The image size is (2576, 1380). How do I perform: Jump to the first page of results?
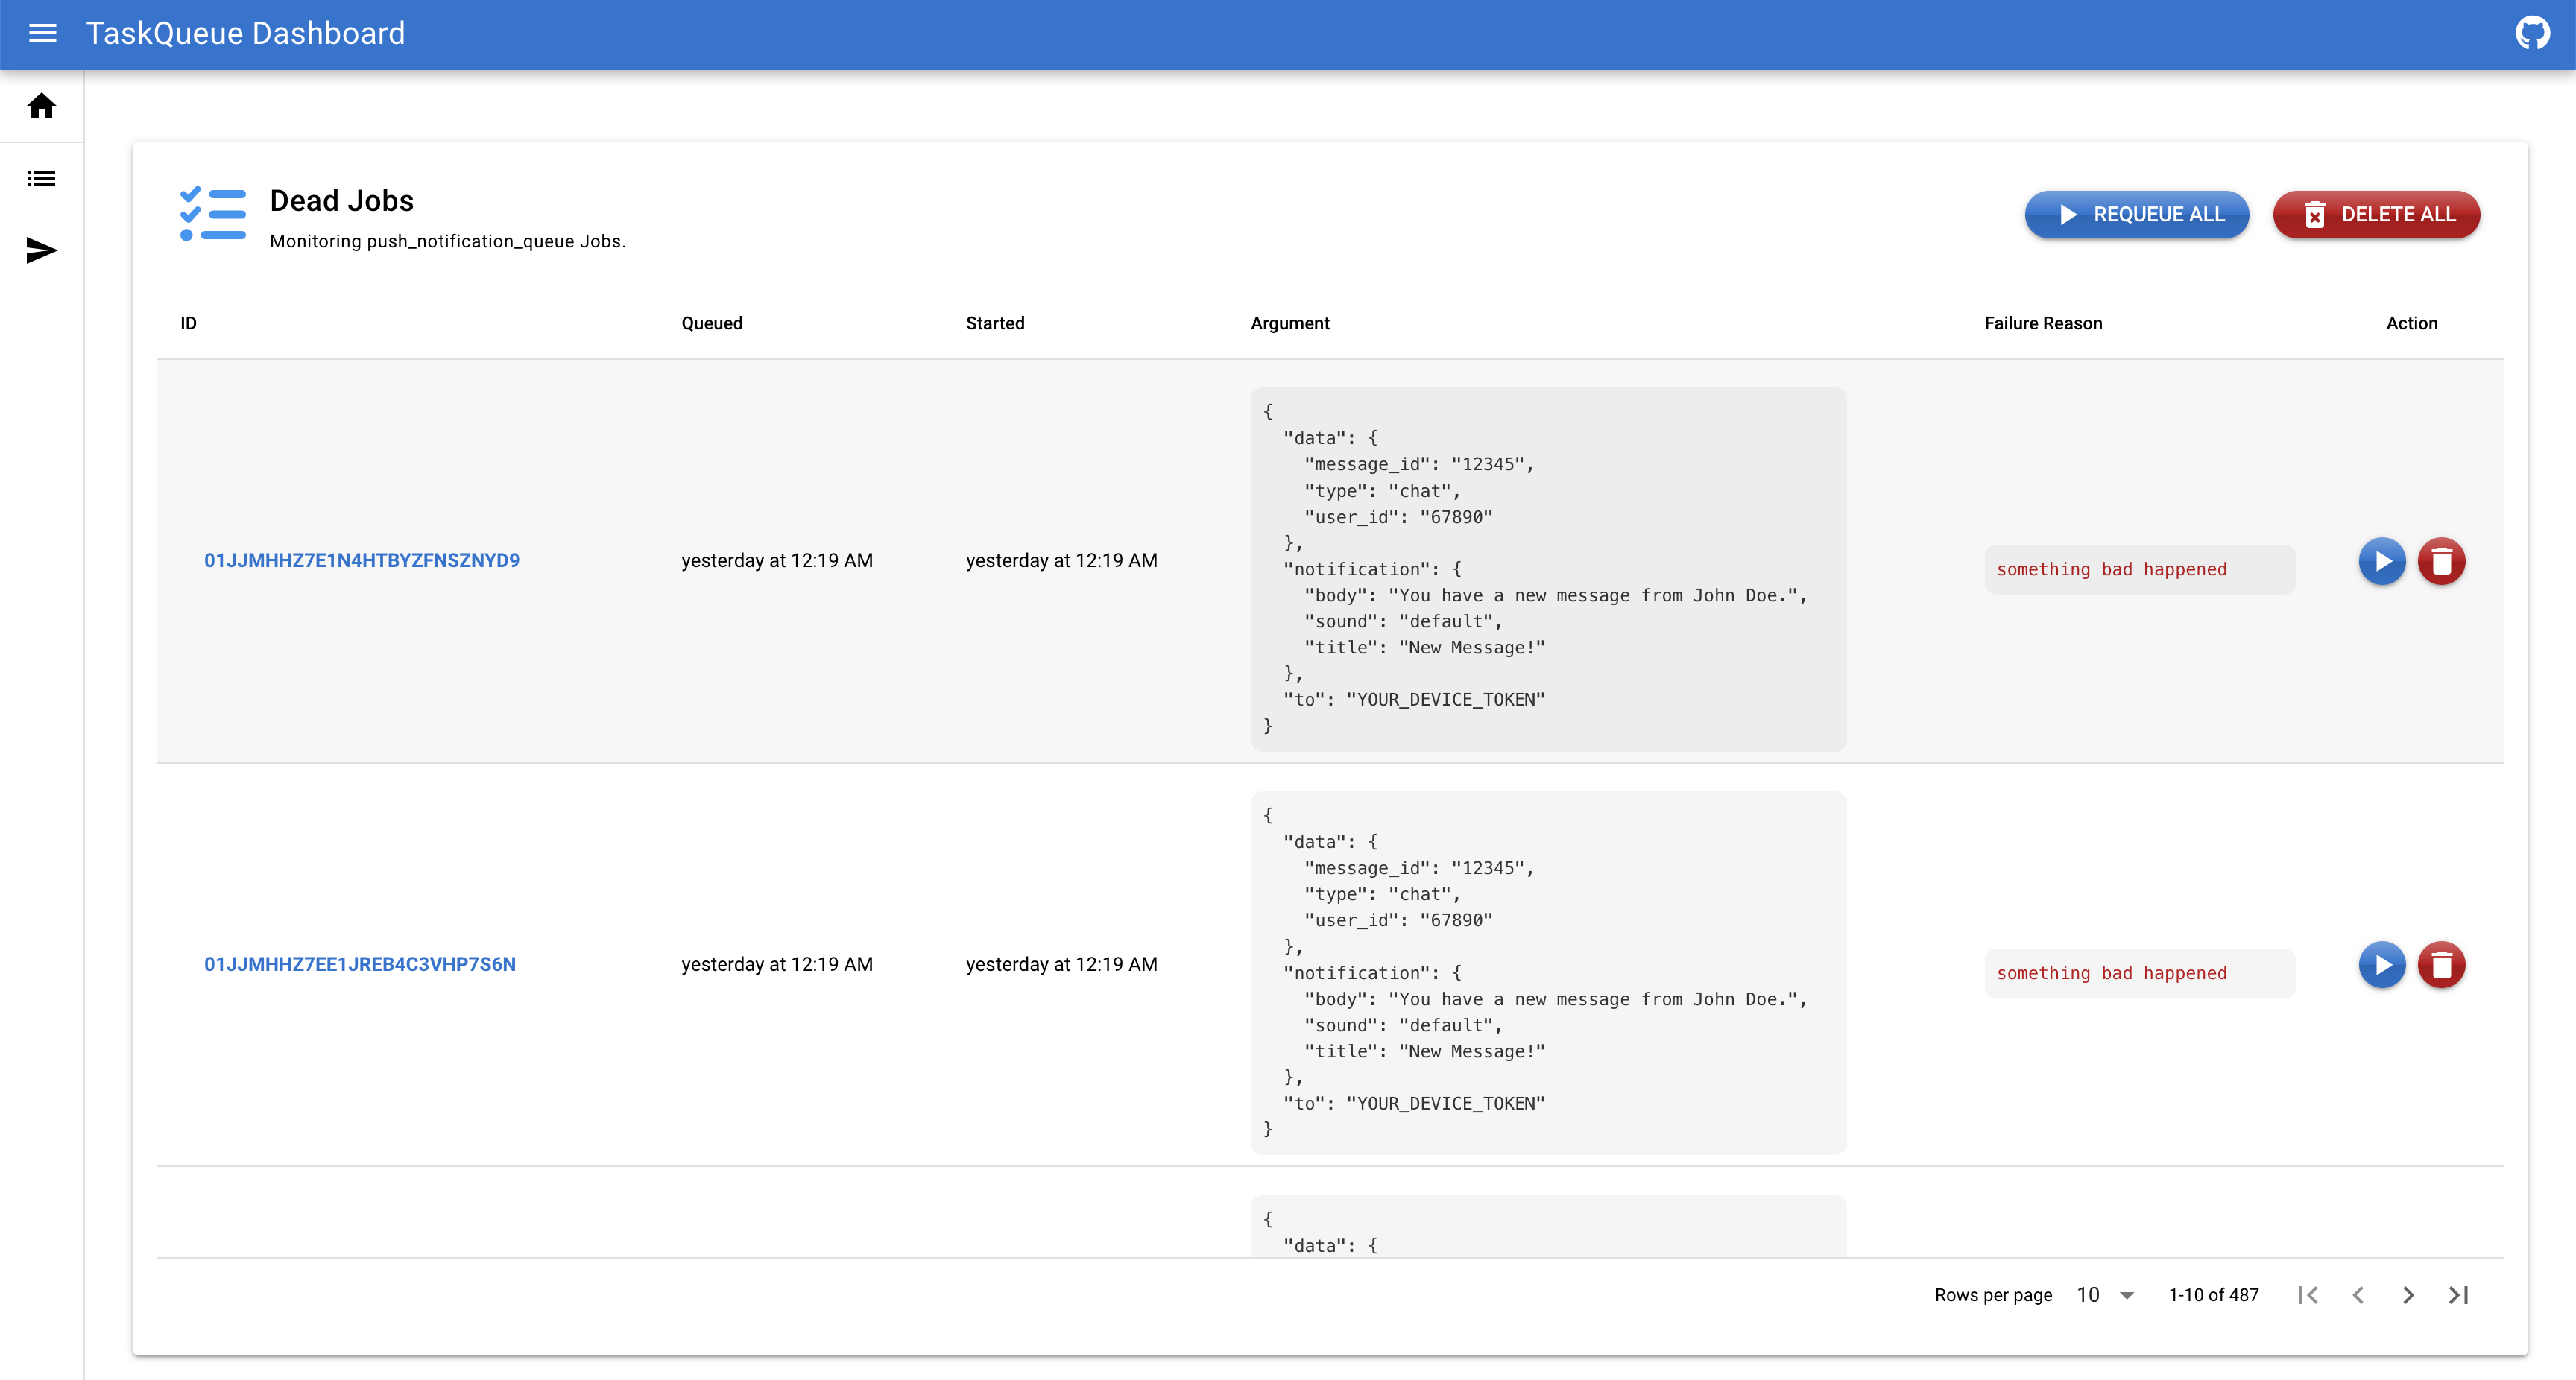(x=2308, y=1294)
